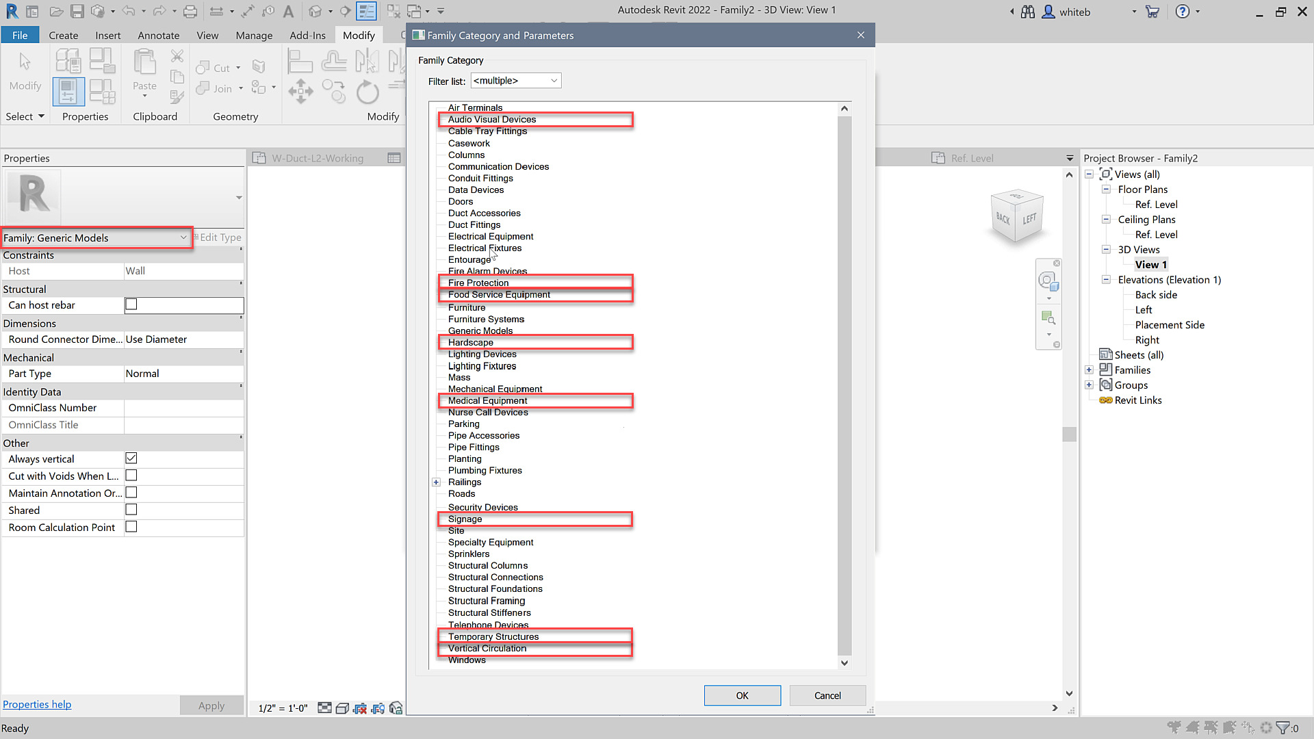This screenshot has height=739, width=1314.
Task: Switch to the Annotate ribbon tab
Action: pos(159,35)
